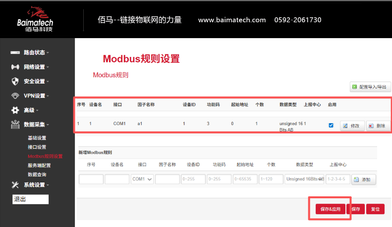This screenshot has height=227, width=392.
Task: Open the COM1 interface dropdown
Action: pos(142,179)
